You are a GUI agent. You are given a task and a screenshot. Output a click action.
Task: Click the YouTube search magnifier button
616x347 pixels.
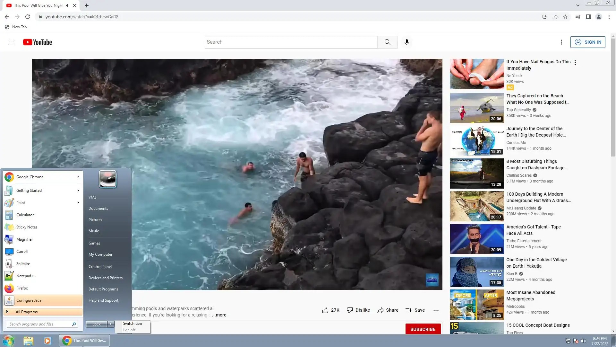pyautogui.click(x=387, y=42)
